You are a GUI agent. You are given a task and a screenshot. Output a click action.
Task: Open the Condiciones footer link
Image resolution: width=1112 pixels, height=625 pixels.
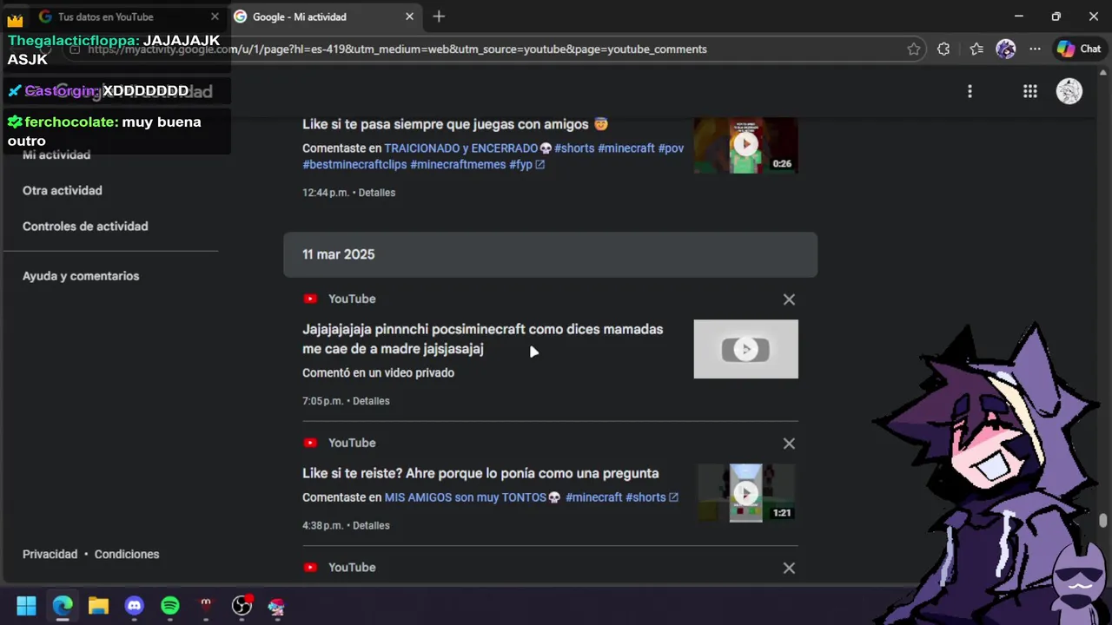click(127, 554)
